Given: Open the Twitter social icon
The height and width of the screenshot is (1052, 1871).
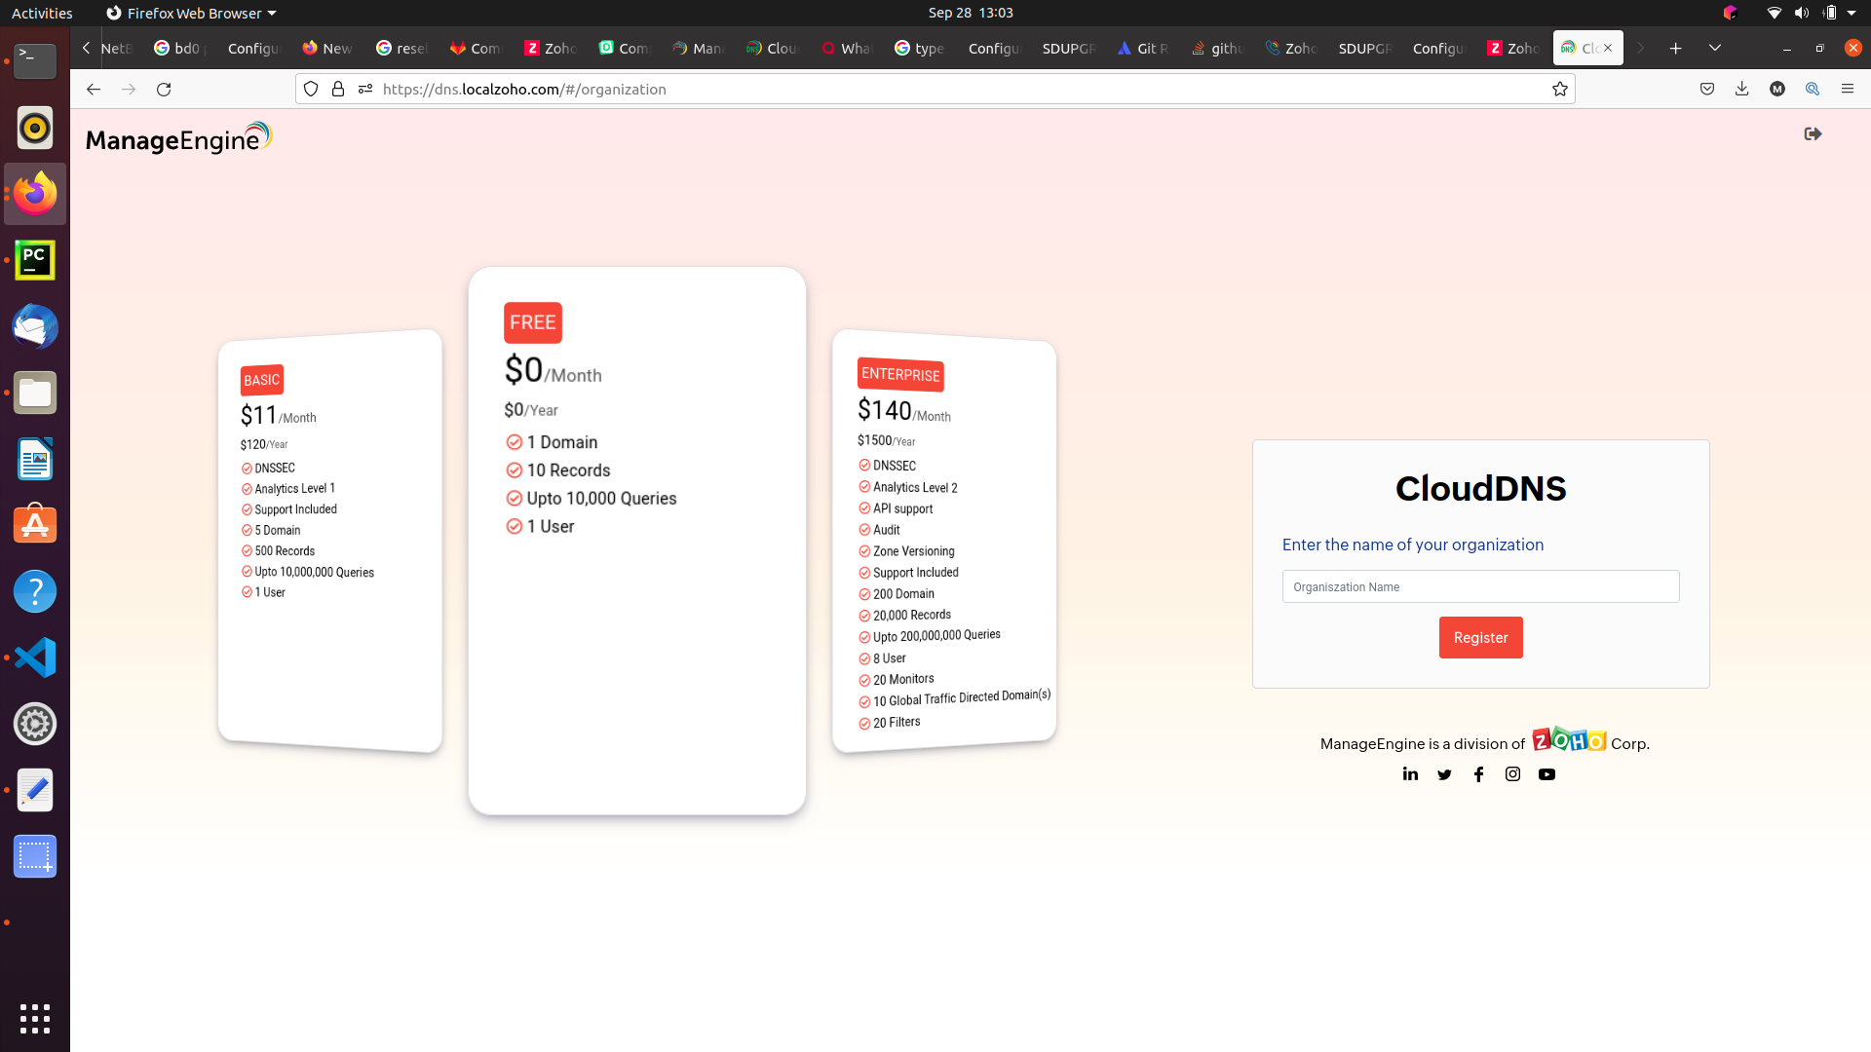Looking at the screenshot, I should tap(1444, 774).
